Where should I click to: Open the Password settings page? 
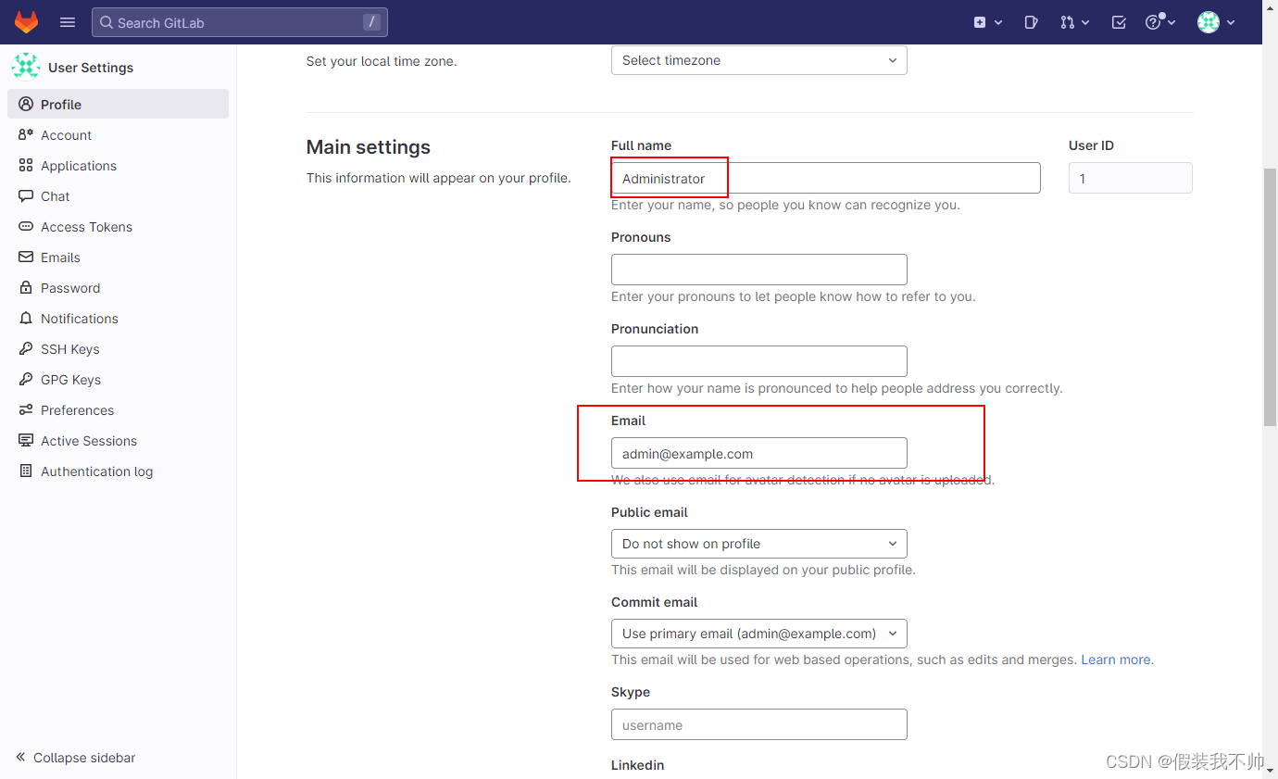118,288
